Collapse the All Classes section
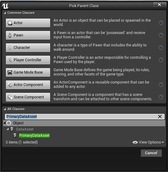168x172 pixels. pyautogui.click(x=5, y=109)
